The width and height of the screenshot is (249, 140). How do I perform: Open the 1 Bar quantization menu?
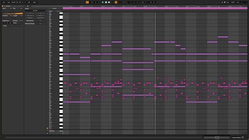(x=35, y=2)
